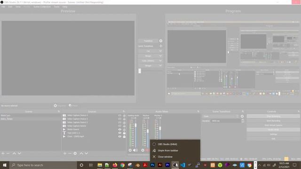Pop out the Controls dock
The image size is (301, 169).
point(299,111)
